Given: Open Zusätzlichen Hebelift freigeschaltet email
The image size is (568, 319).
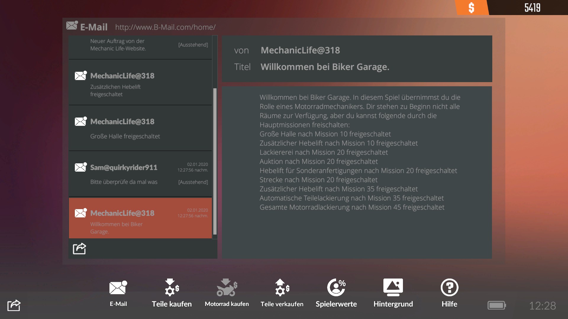Looking at the screenshot, I should point(140,82).
